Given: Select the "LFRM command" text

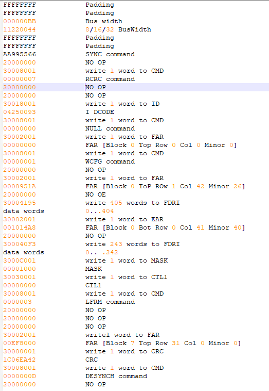Looking at the screenshot, I should click(x=110, y=301).
